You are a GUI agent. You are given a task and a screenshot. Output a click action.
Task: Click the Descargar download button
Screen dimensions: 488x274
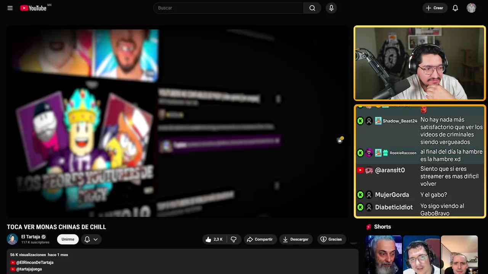pyautogui.click(x=296, y=239)
